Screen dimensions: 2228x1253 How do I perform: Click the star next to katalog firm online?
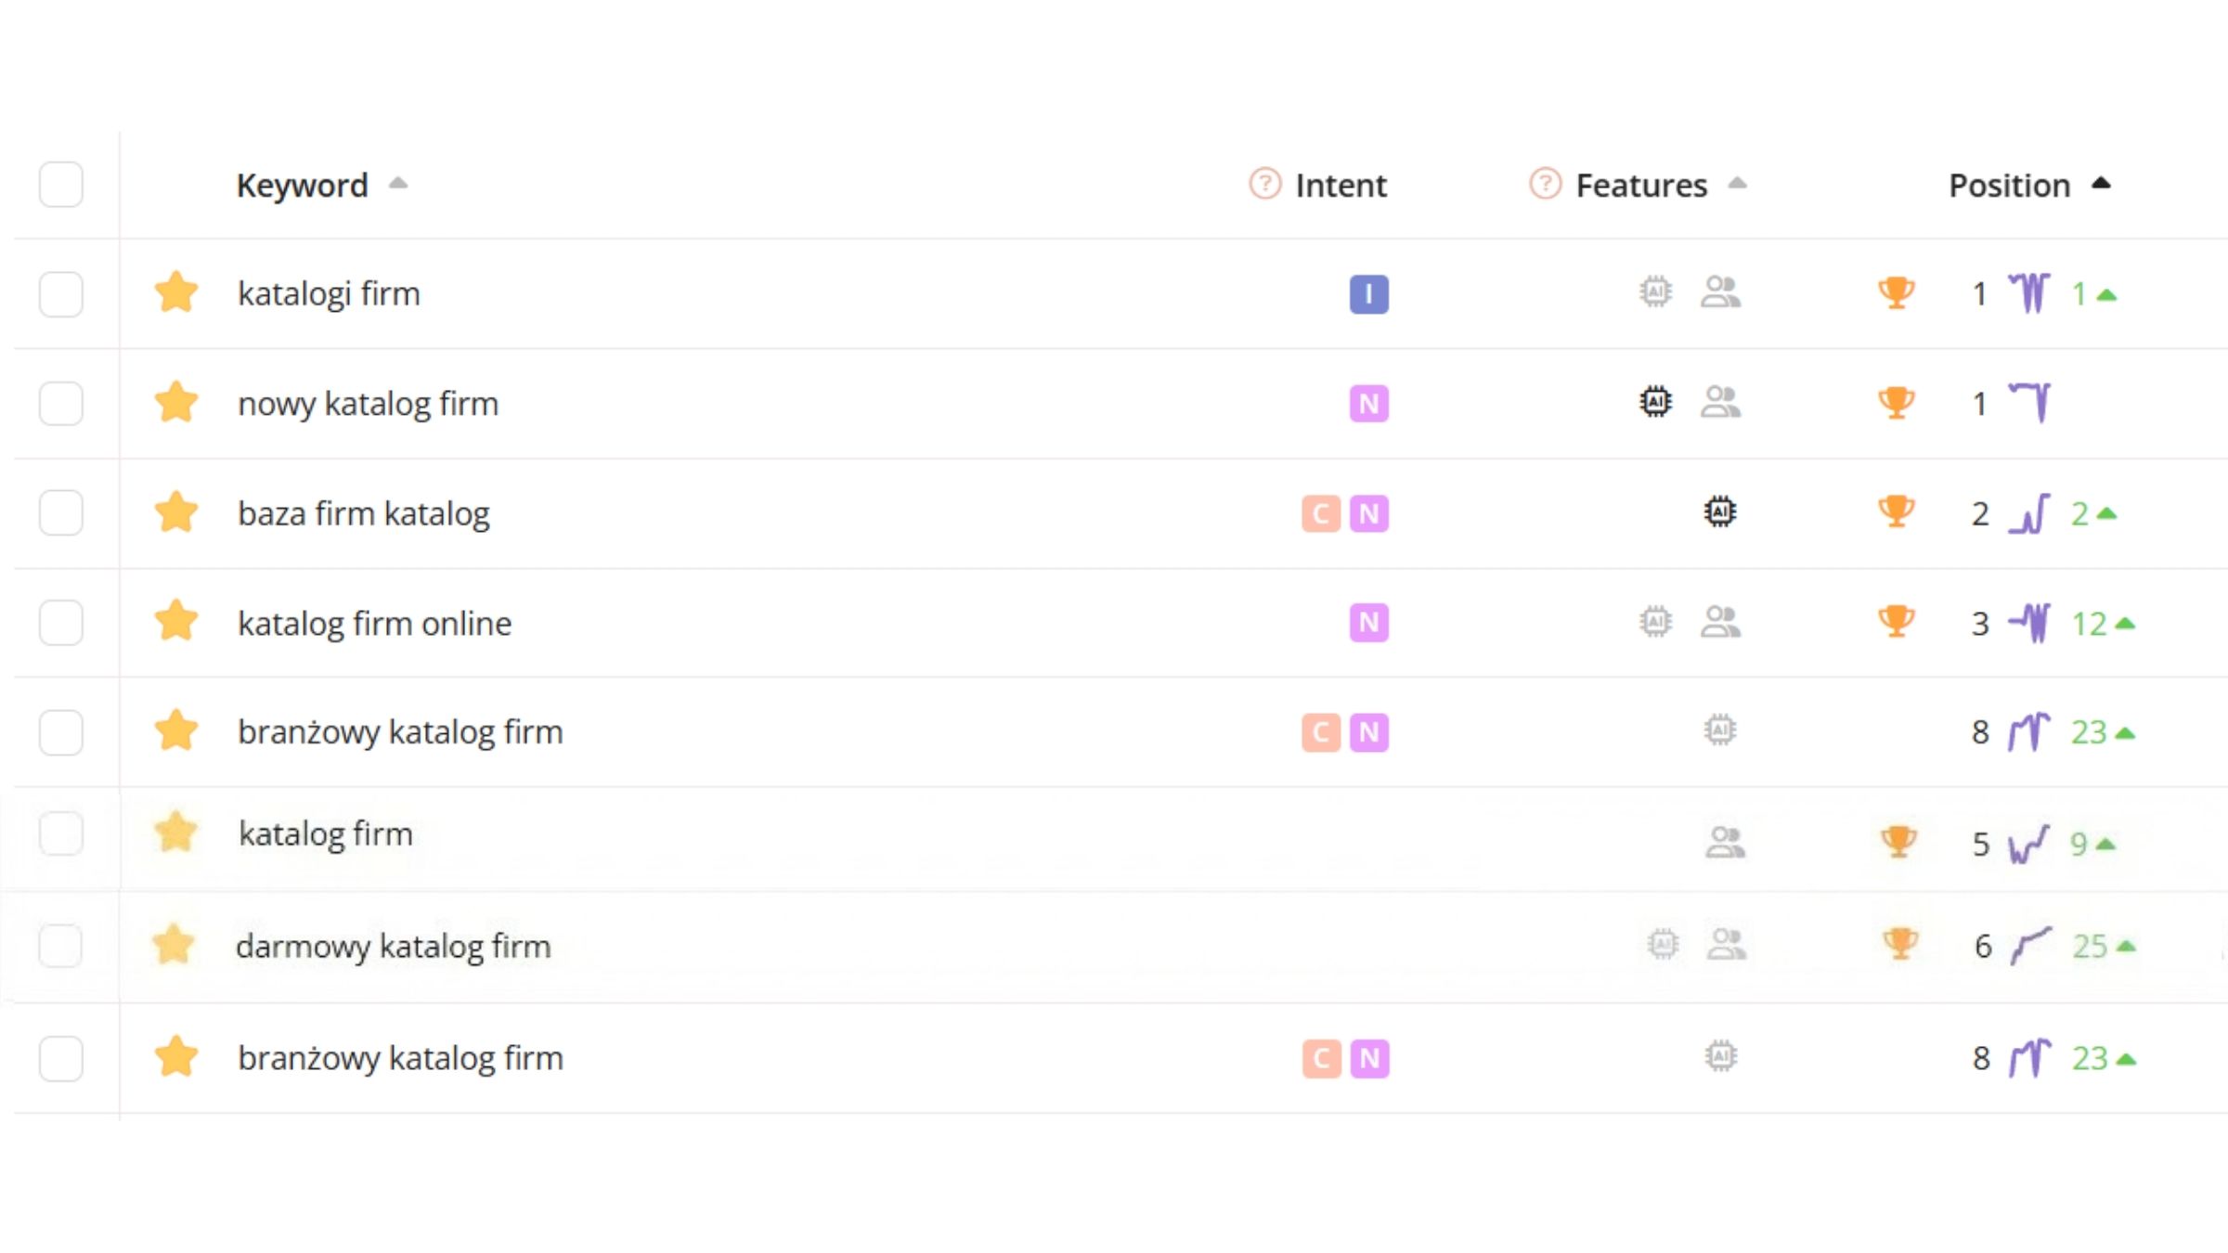tap(176, 621)
